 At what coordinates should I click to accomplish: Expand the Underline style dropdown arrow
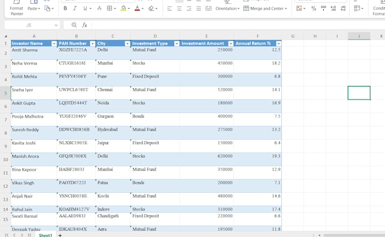tap(91, 8)
